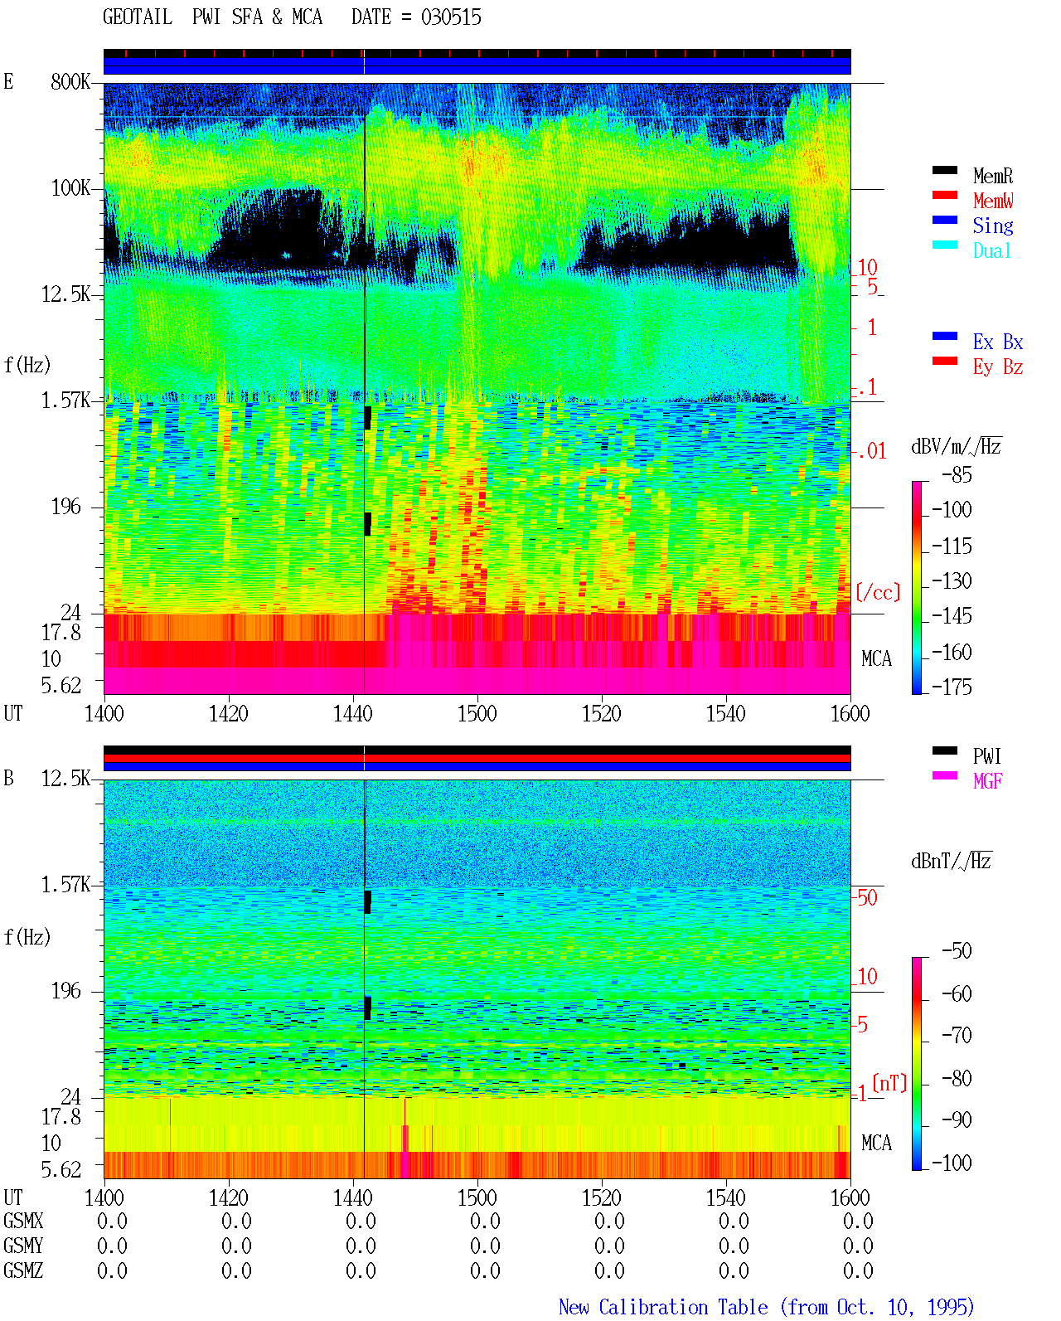Click the dBV/m electric field color bar
Screen dimensions: 1061x1321
[917, 587]
